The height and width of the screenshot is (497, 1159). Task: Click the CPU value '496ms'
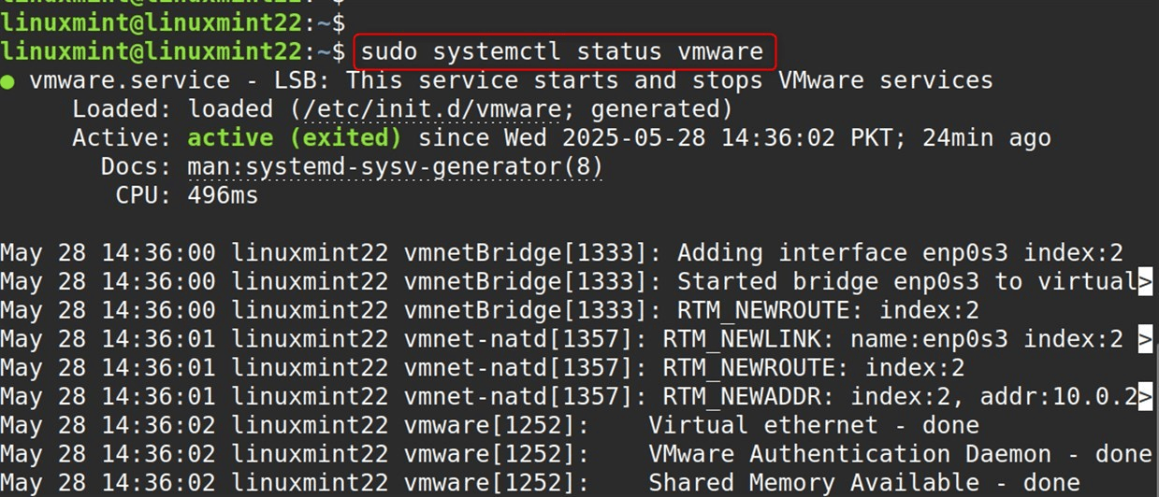[223, 196]
